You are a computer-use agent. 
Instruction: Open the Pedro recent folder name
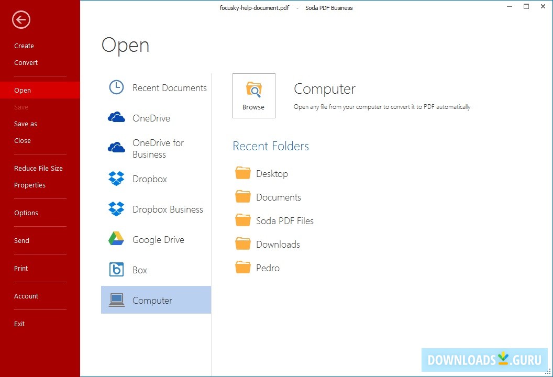tap(268, 268)
